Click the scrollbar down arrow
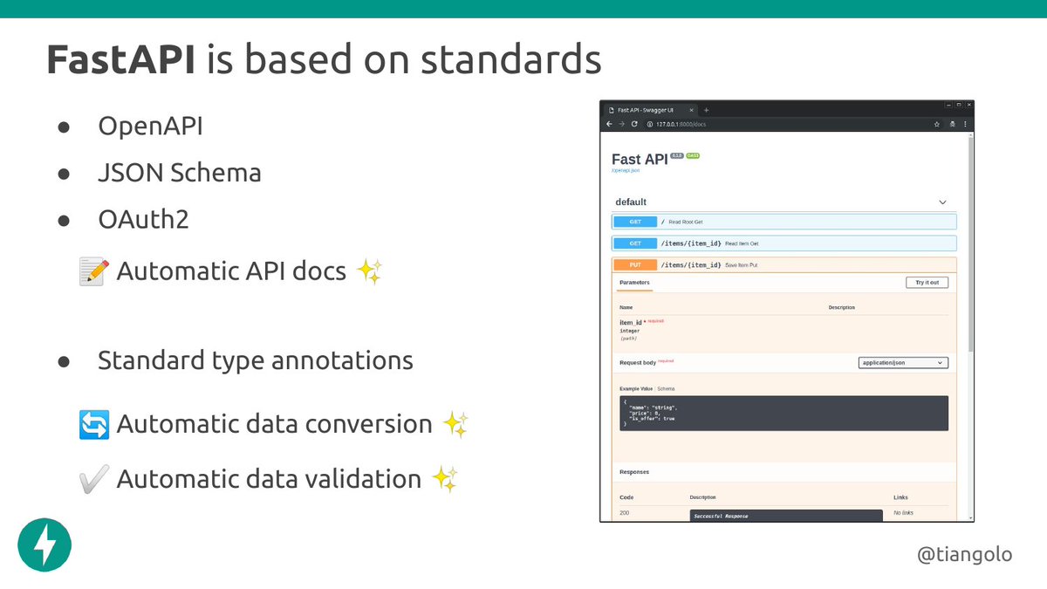This screenshot has height=589, width=1047. click(x=970, y=518)
